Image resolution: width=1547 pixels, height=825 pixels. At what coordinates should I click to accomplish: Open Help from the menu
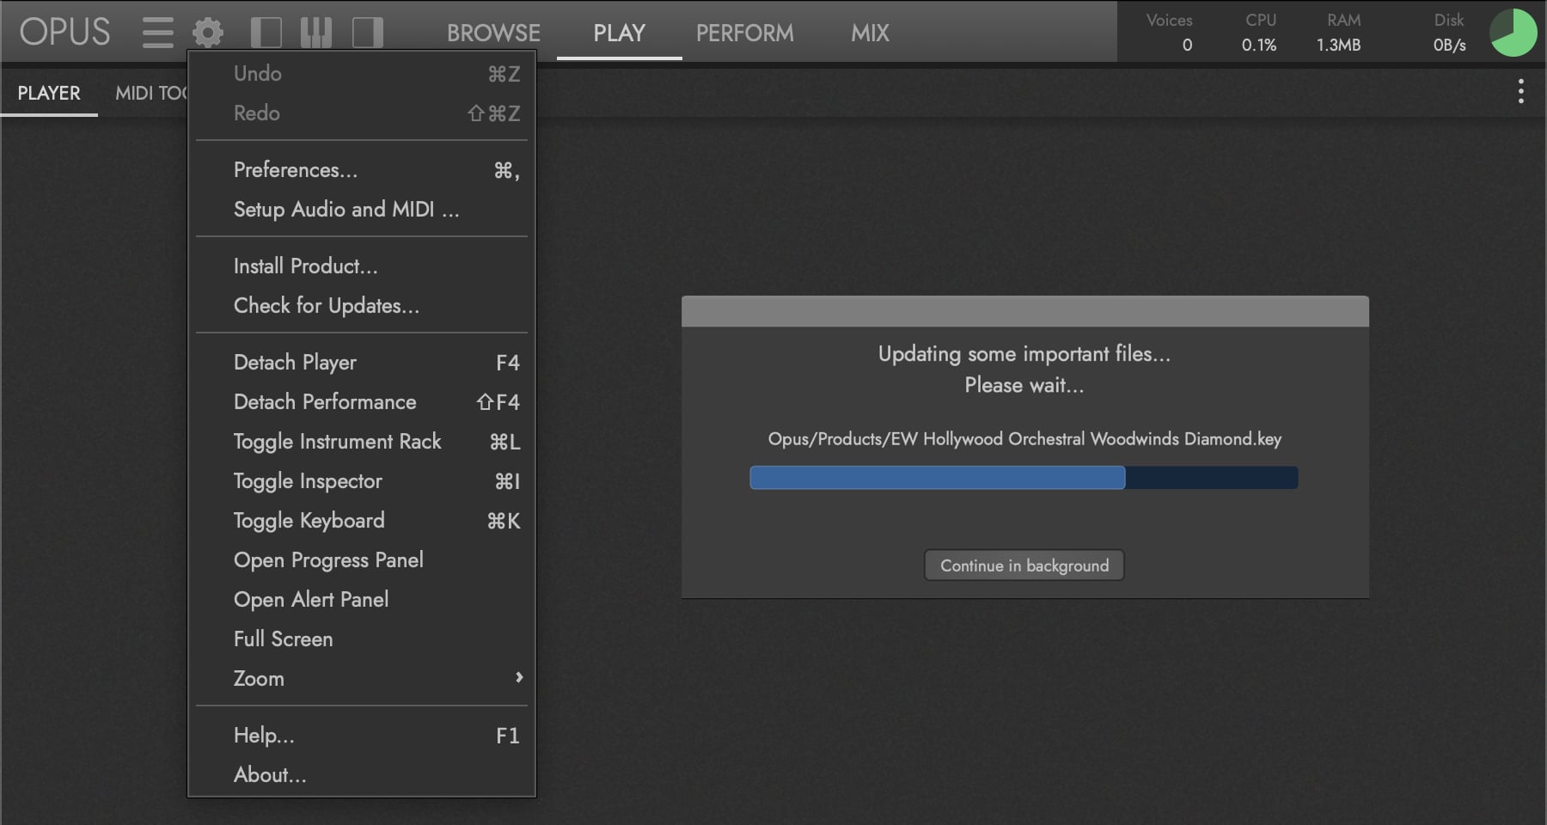pos(362,736)
